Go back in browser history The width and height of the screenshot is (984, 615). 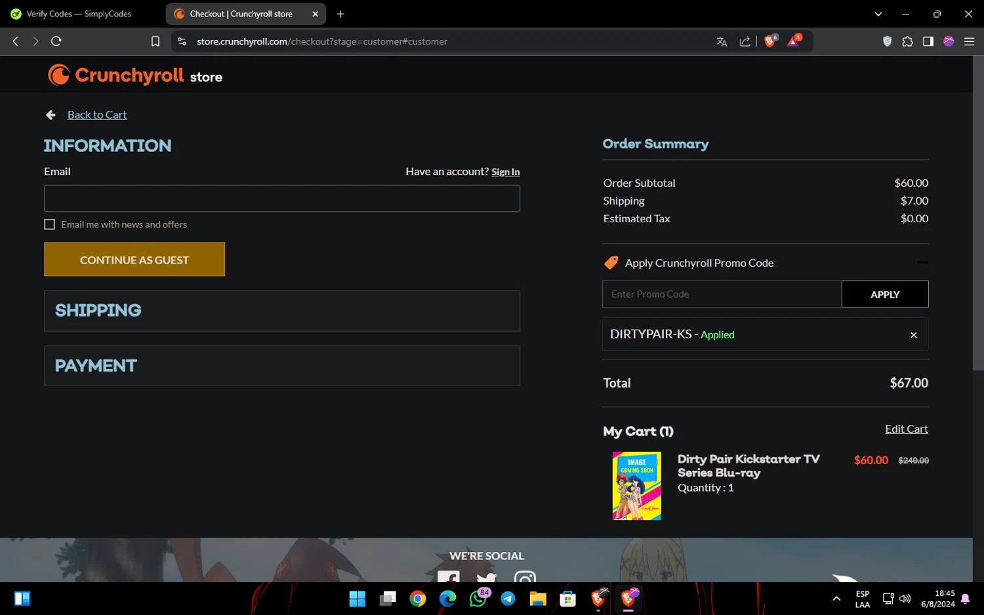click(x=16, y=41)
